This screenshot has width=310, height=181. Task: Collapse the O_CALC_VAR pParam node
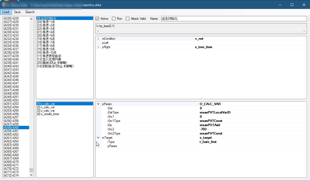pyautogui.click(x=98, y=104)
